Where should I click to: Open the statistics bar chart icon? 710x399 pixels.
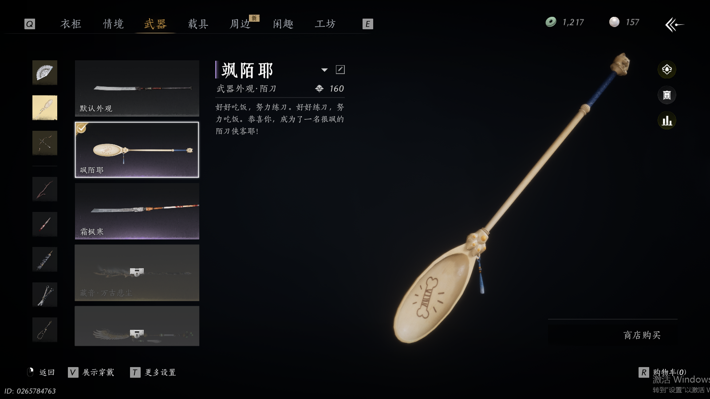(x=667, y=121)
